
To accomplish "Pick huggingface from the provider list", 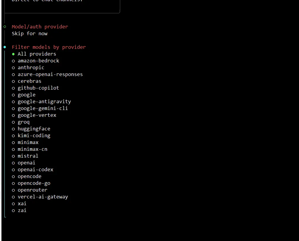I will coord(31,129).
